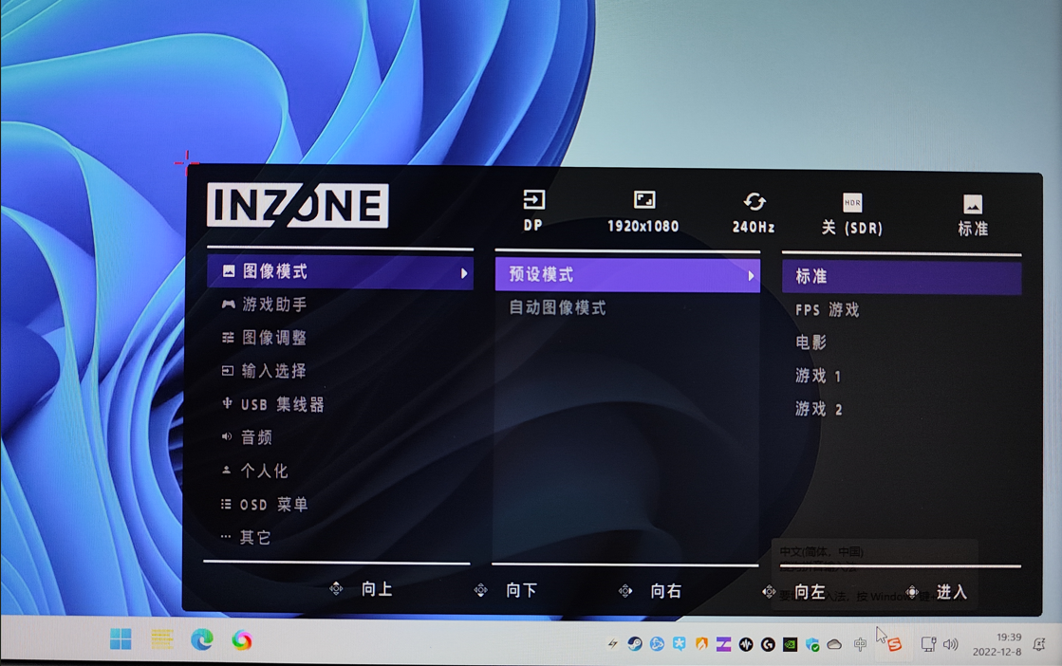This screenshot has width=1062, height=666.
Task: Click the gamepad icon beside 游戏助手
Action: [x=228, y=305]
